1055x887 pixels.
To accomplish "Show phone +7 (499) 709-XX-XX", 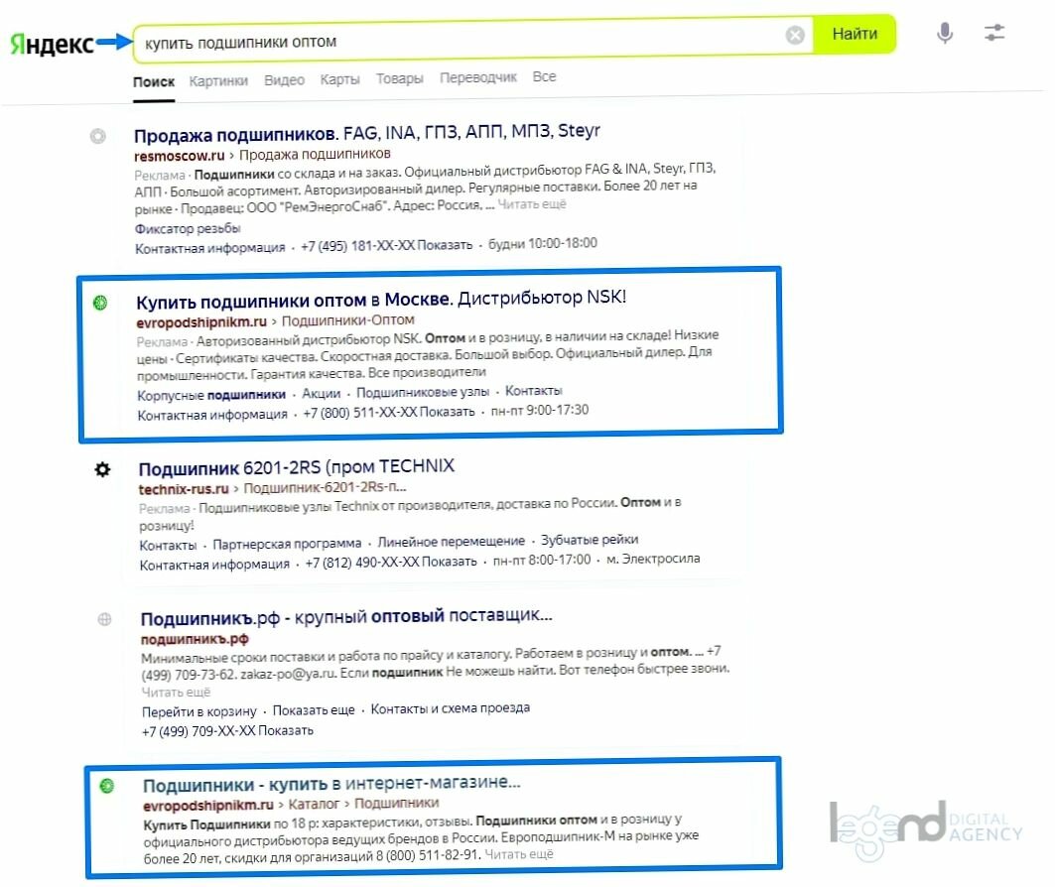I will click(227, 731).
